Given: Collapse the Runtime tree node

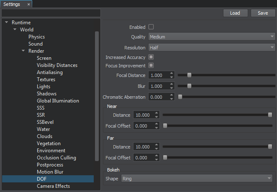Looking at the screenshot, I should click(x=7, y=23).
